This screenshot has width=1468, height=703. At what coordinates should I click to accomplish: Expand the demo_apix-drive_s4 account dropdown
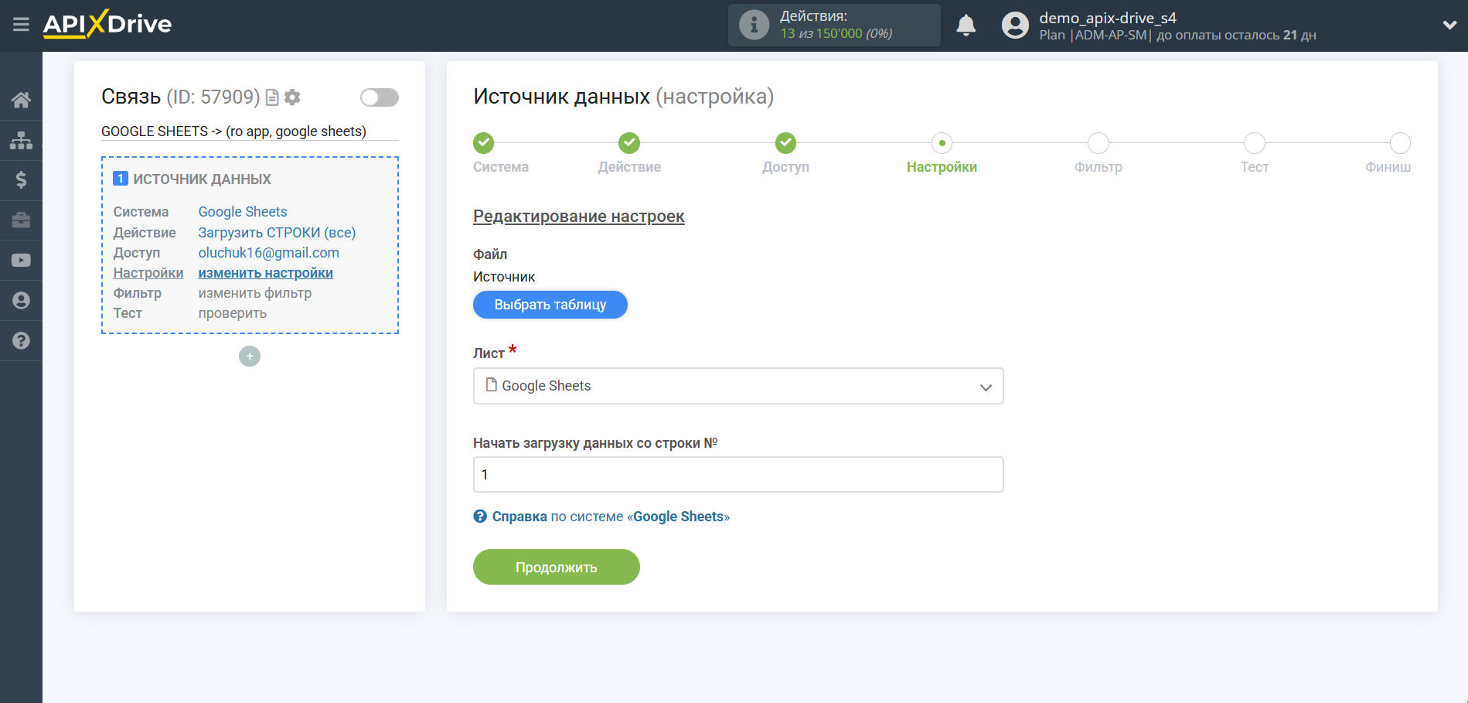point(1449,24)
